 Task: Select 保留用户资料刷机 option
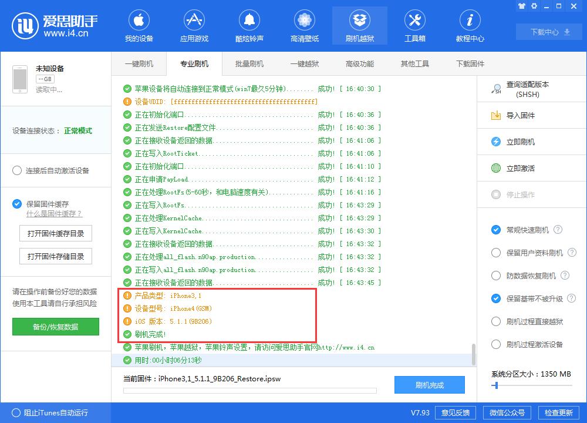tap(495, 253)
